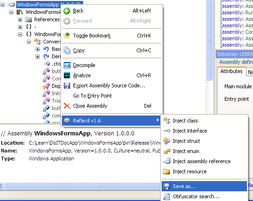Image resolution: width=253 pixels, height=201 pixels.
Task: Click the green Back arrow icon
Action: [66, 11]
